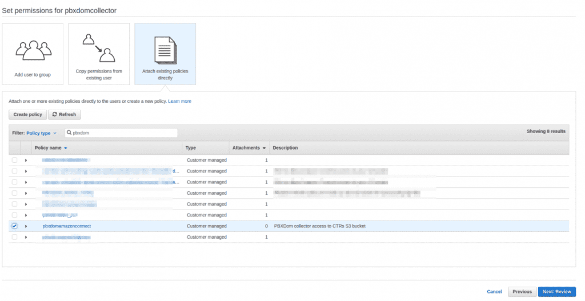Image resolution: width=585 pixels, height=301 pixels.
Task: Expand the blurred policy row ending in "d..."
Action: pos(26,171)
